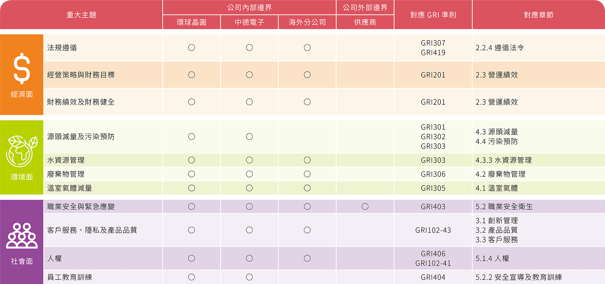Open the 5.2 職業安全衛生 chapter reference
This screenshot has height=284, width=605.
coord(504,207)
